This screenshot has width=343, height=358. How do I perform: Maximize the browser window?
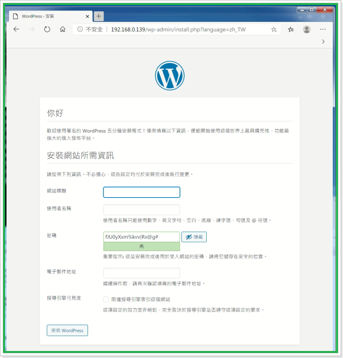(x=311, y=10)
